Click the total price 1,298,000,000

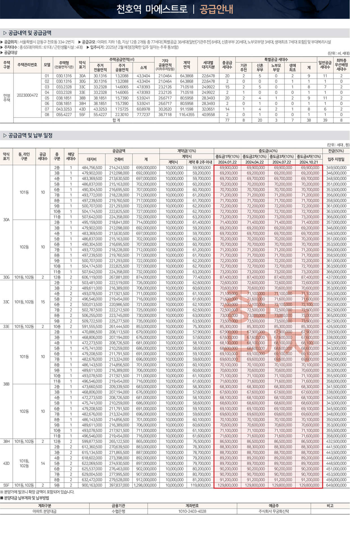(x=145, y=485)
